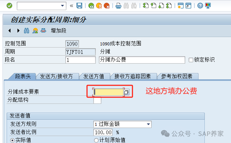The height and width of the screenshot is (143, 231).
Task: Open the 接收方追踪因素 tab
Action: click(133, 76)
